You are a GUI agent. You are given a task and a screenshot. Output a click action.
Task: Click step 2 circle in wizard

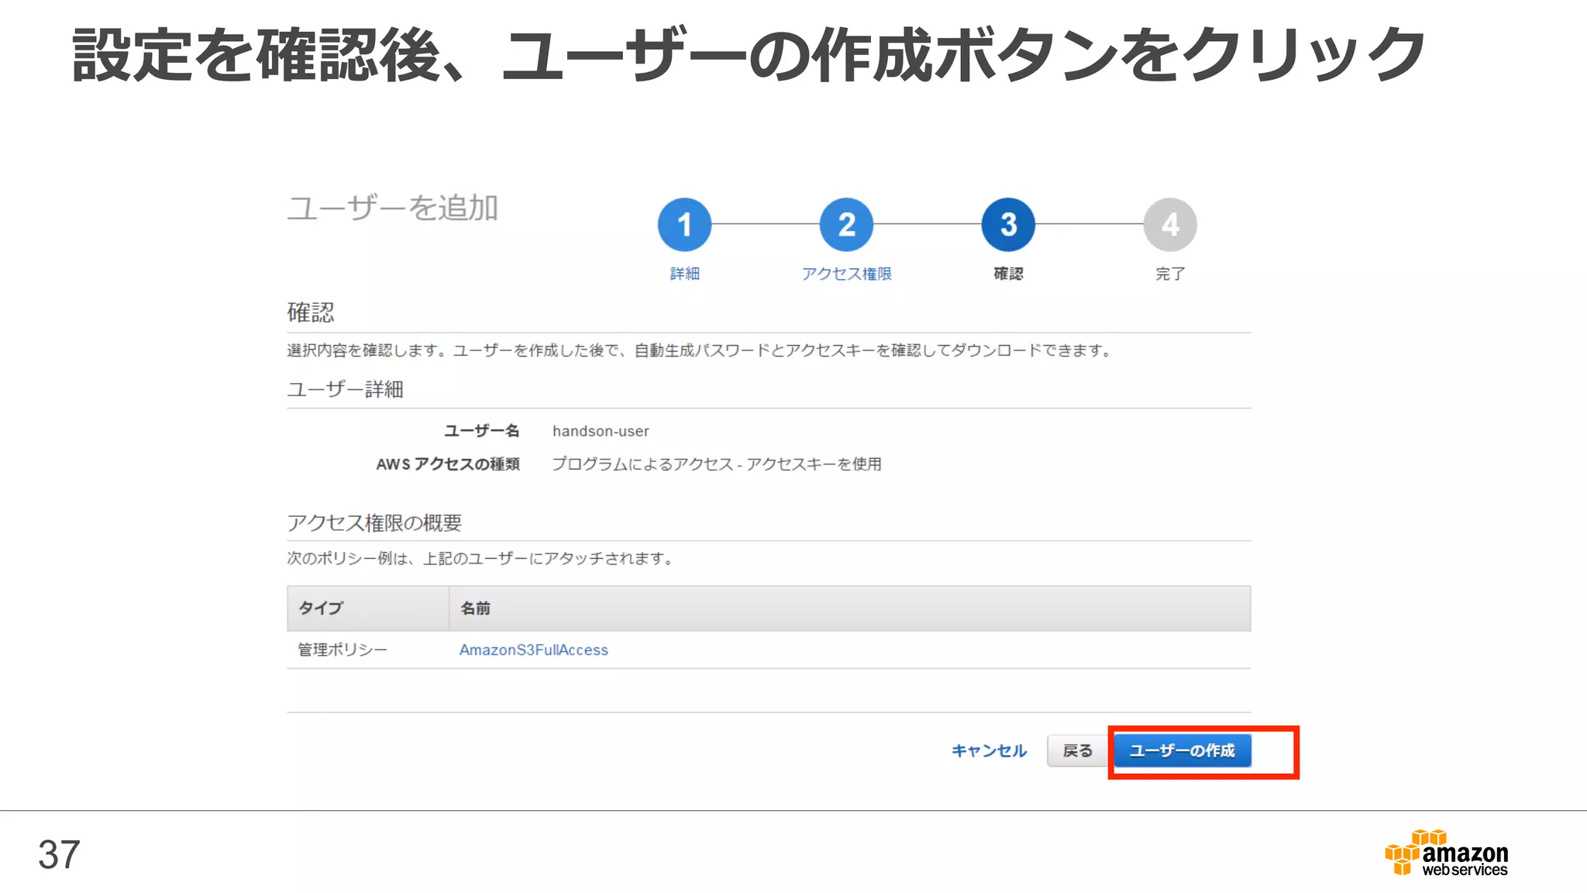[x=846, y=225]
